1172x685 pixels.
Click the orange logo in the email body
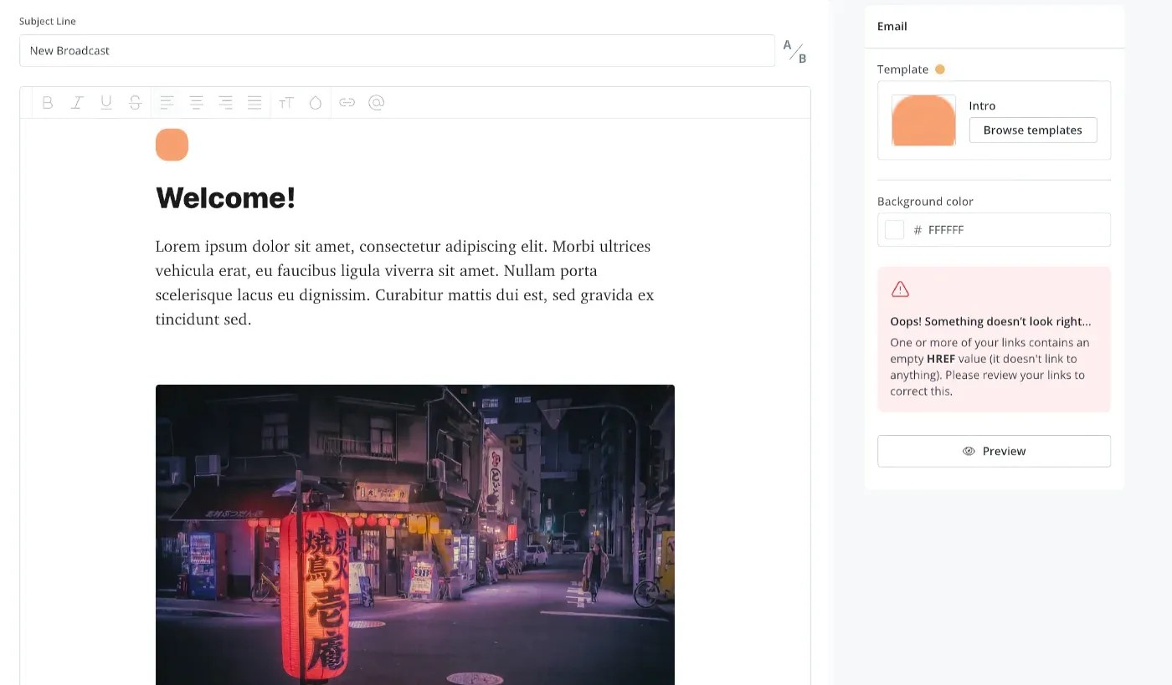tap(171, 144)
